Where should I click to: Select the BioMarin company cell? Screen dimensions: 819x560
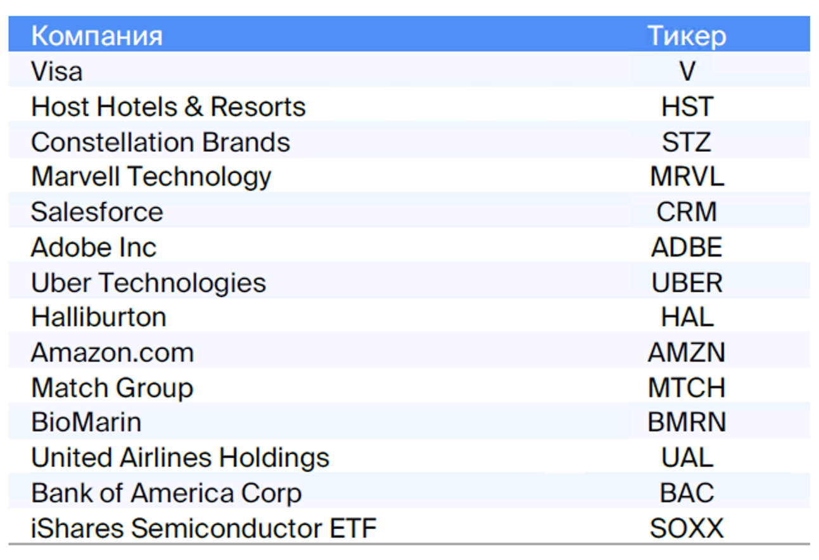tap(86, 423)
